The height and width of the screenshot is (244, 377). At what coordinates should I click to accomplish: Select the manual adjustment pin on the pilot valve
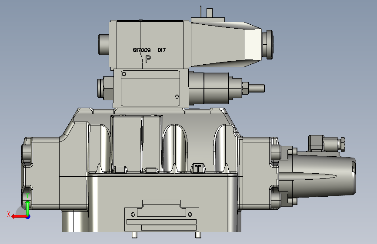(256, 88)
